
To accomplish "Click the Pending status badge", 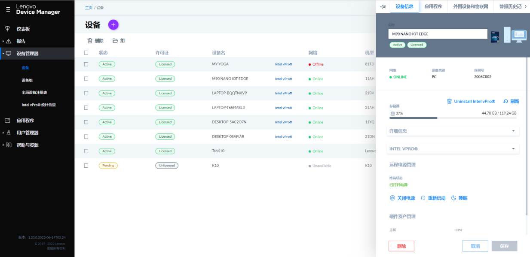I will click(x=108, y=166).
